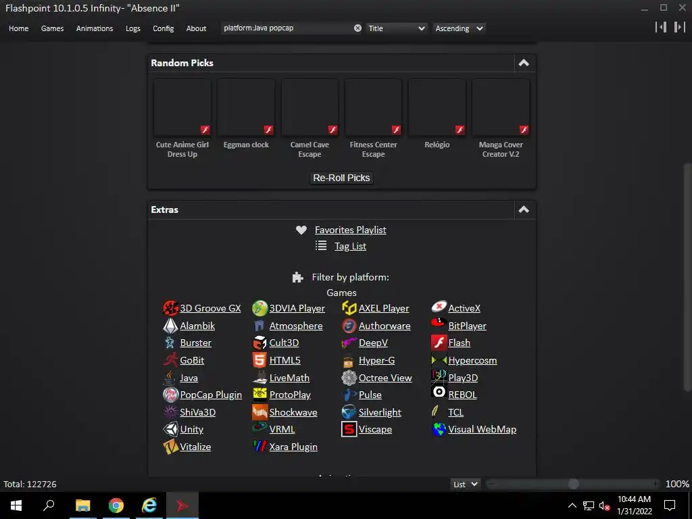Collapse the Extras section
Screen dimensions: 692x519
(x=524, y=209)
